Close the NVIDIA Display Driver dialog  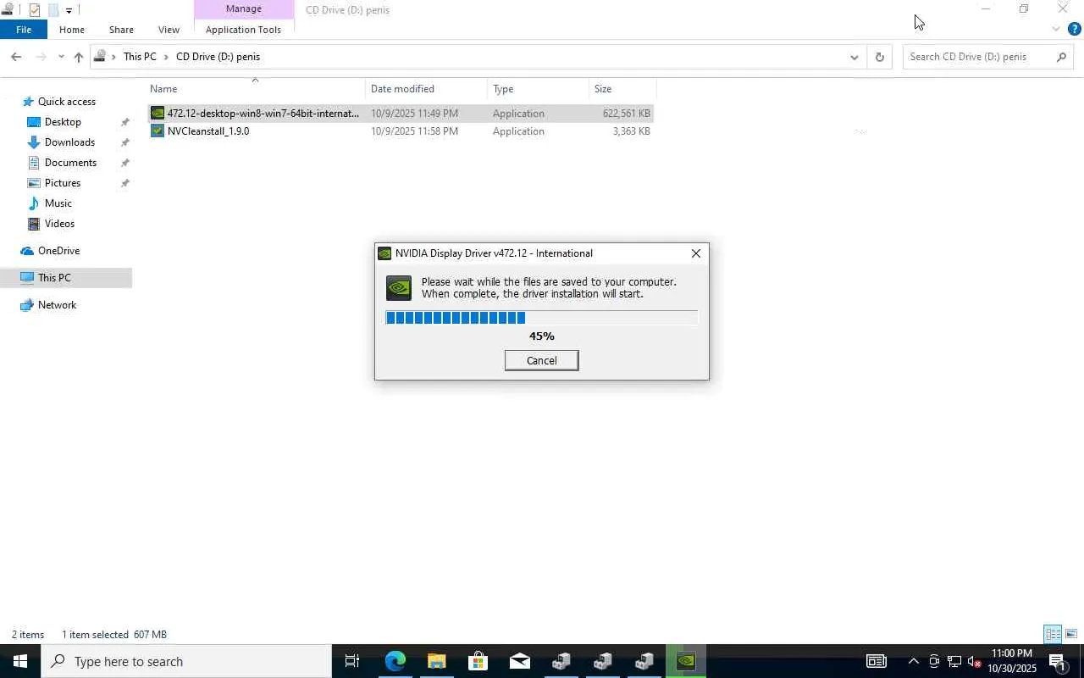pyautogui.click(x=696, y=253)
